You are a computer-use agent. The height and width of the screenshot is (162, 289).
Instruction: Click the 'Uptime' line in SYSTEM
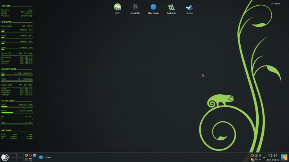click(17, 14)
